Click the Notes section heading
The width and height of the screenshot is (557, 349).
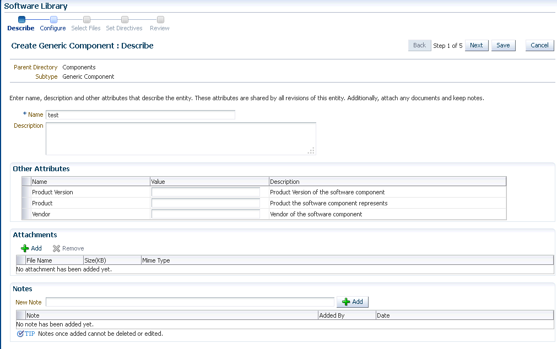coord(23,288)
